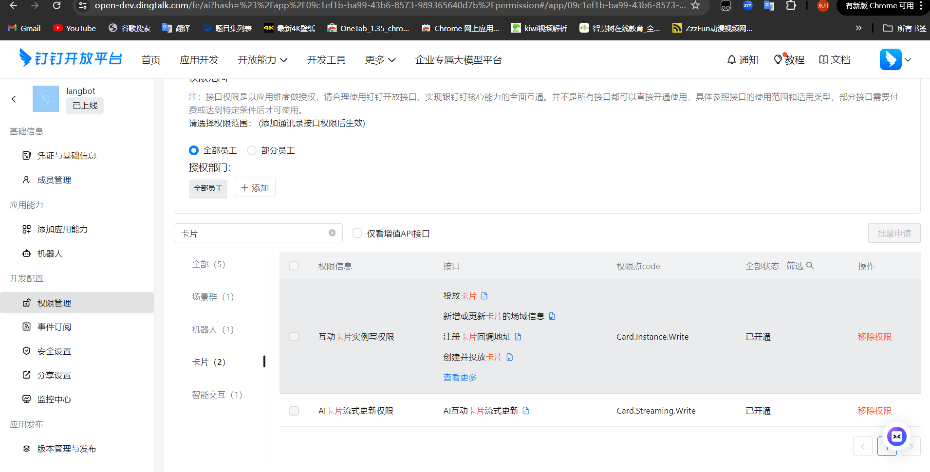Expand the 开放能力 dropdown menu
Screen dimensions: 930x472
(x=262, y=59)
